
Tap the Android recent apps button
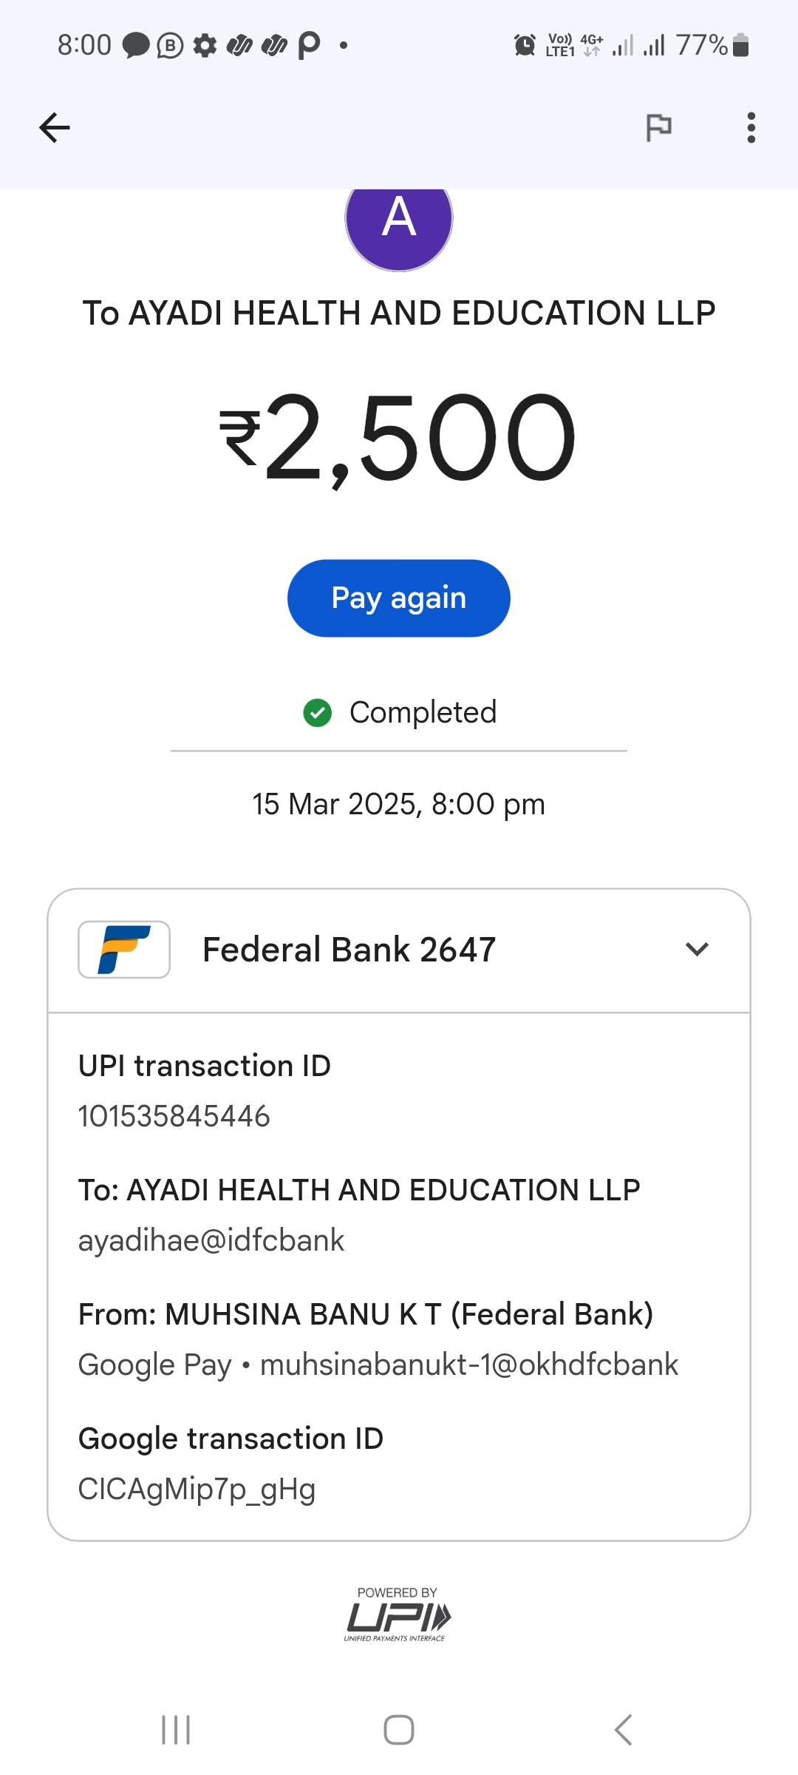click(x=176, y=1730)
